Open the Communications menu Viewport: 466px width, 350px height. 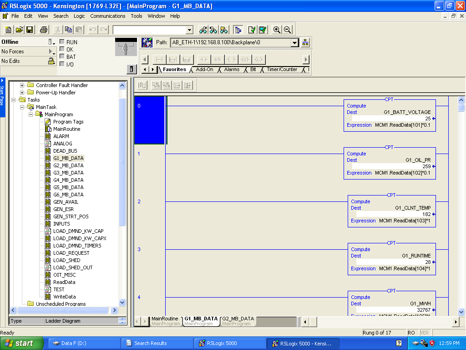click(x=107, y=16)
